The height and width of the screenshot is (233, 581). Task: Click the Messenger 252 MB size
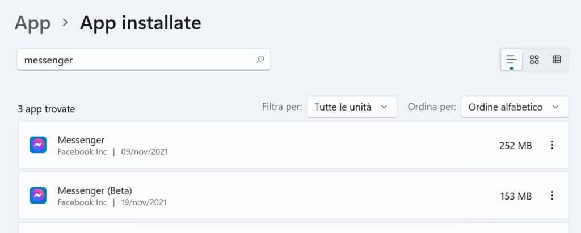click(x=515, y=146)
